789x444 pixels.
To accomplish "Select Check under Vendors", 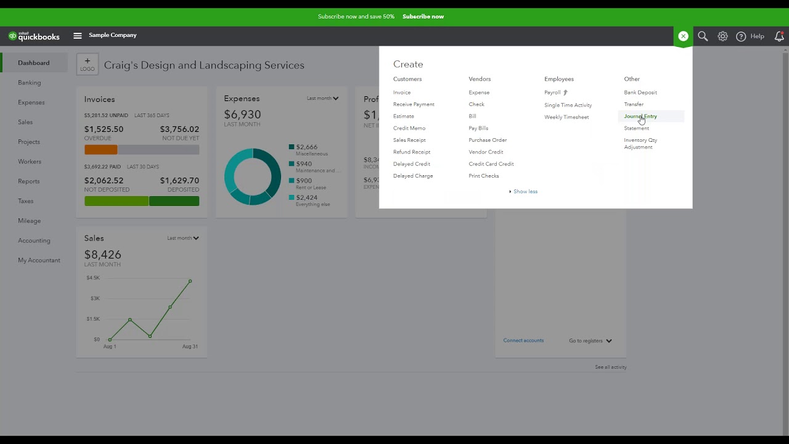I will point(476,104).
